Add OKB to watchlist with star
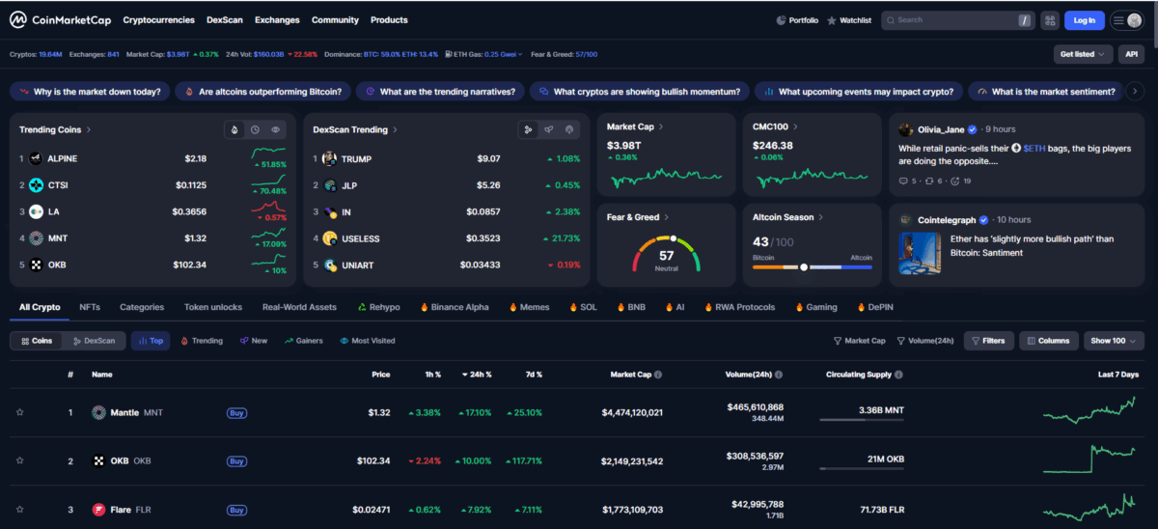The width and height of the screenshot is (1158, 529). tap(19, 461)
